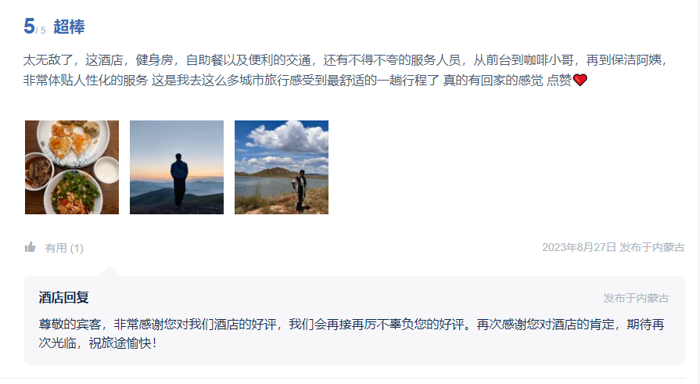
Task: Click the 超棒 rating label
Action: click(69, 27)
